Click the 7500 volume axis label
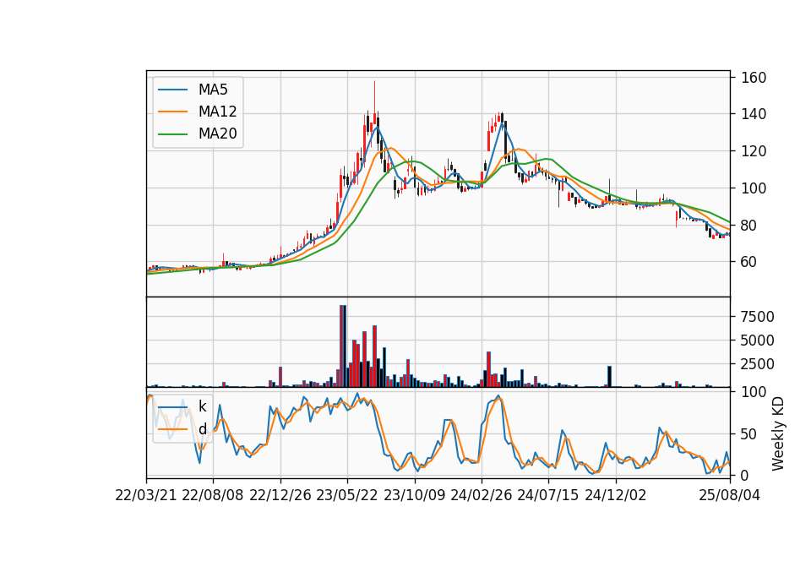This screenshot has height=583, width=811. pos(758,317)
